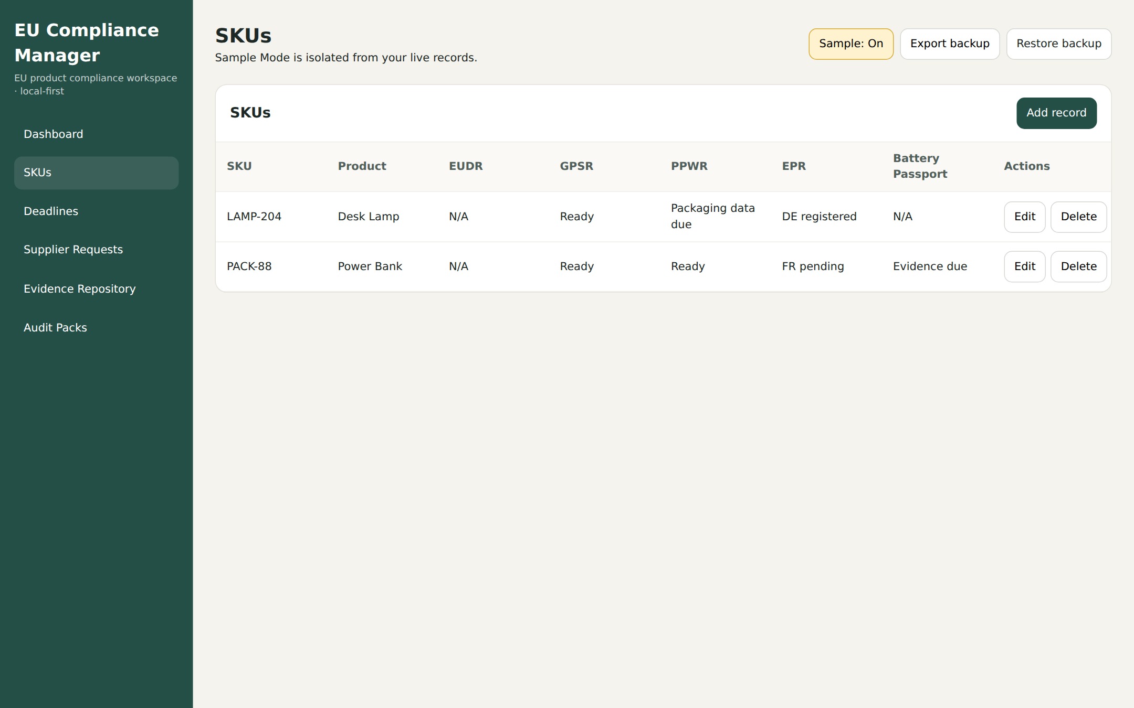The width and height of the screenshot is (1134, 708).
Task: Edit the PACK-88 record
Action: pyautogui.click(x=1024, y=266)
